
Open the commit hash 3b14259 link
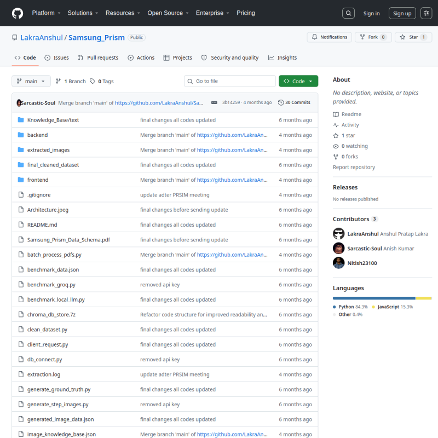click(231, 102)
